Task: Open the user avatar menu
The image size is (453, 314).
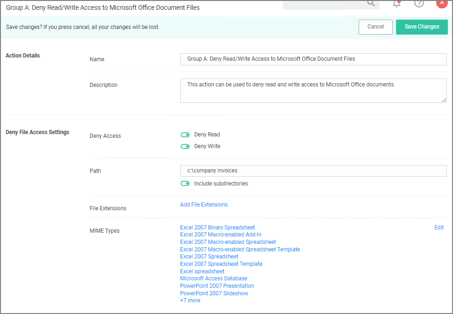Action: click(x=441, y=3)
